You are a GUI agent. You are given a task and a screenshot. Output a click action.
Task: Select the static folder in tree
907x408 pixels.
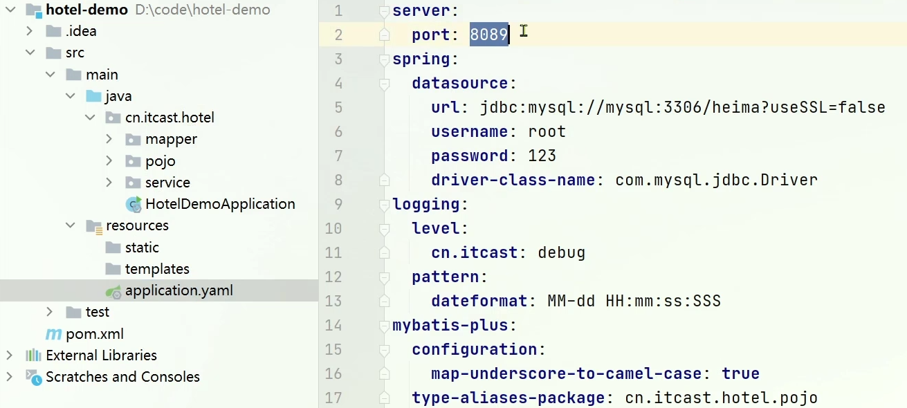click(x=142, y=248)
